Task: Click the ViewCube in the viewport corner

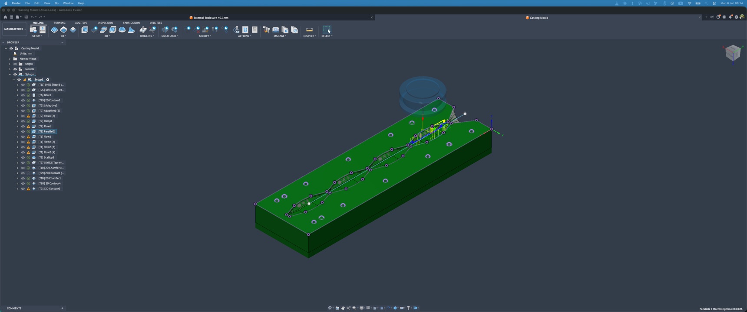Action: [x=733, y=53]
